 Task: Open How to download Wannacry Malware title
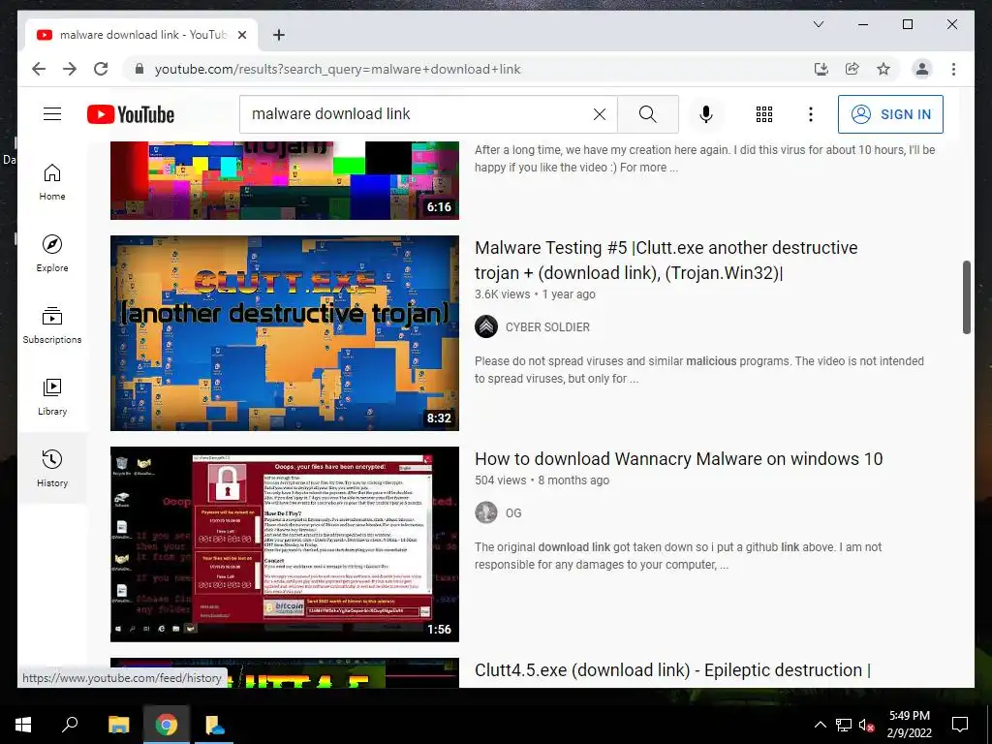point(678,458)
